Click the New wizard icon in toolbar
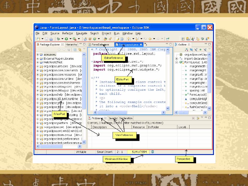The image size is (248, 186). [x=38, y=39]
